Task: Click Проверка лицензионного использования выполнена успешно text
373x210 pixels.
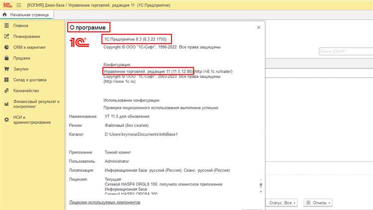Action: click(161, 108)
